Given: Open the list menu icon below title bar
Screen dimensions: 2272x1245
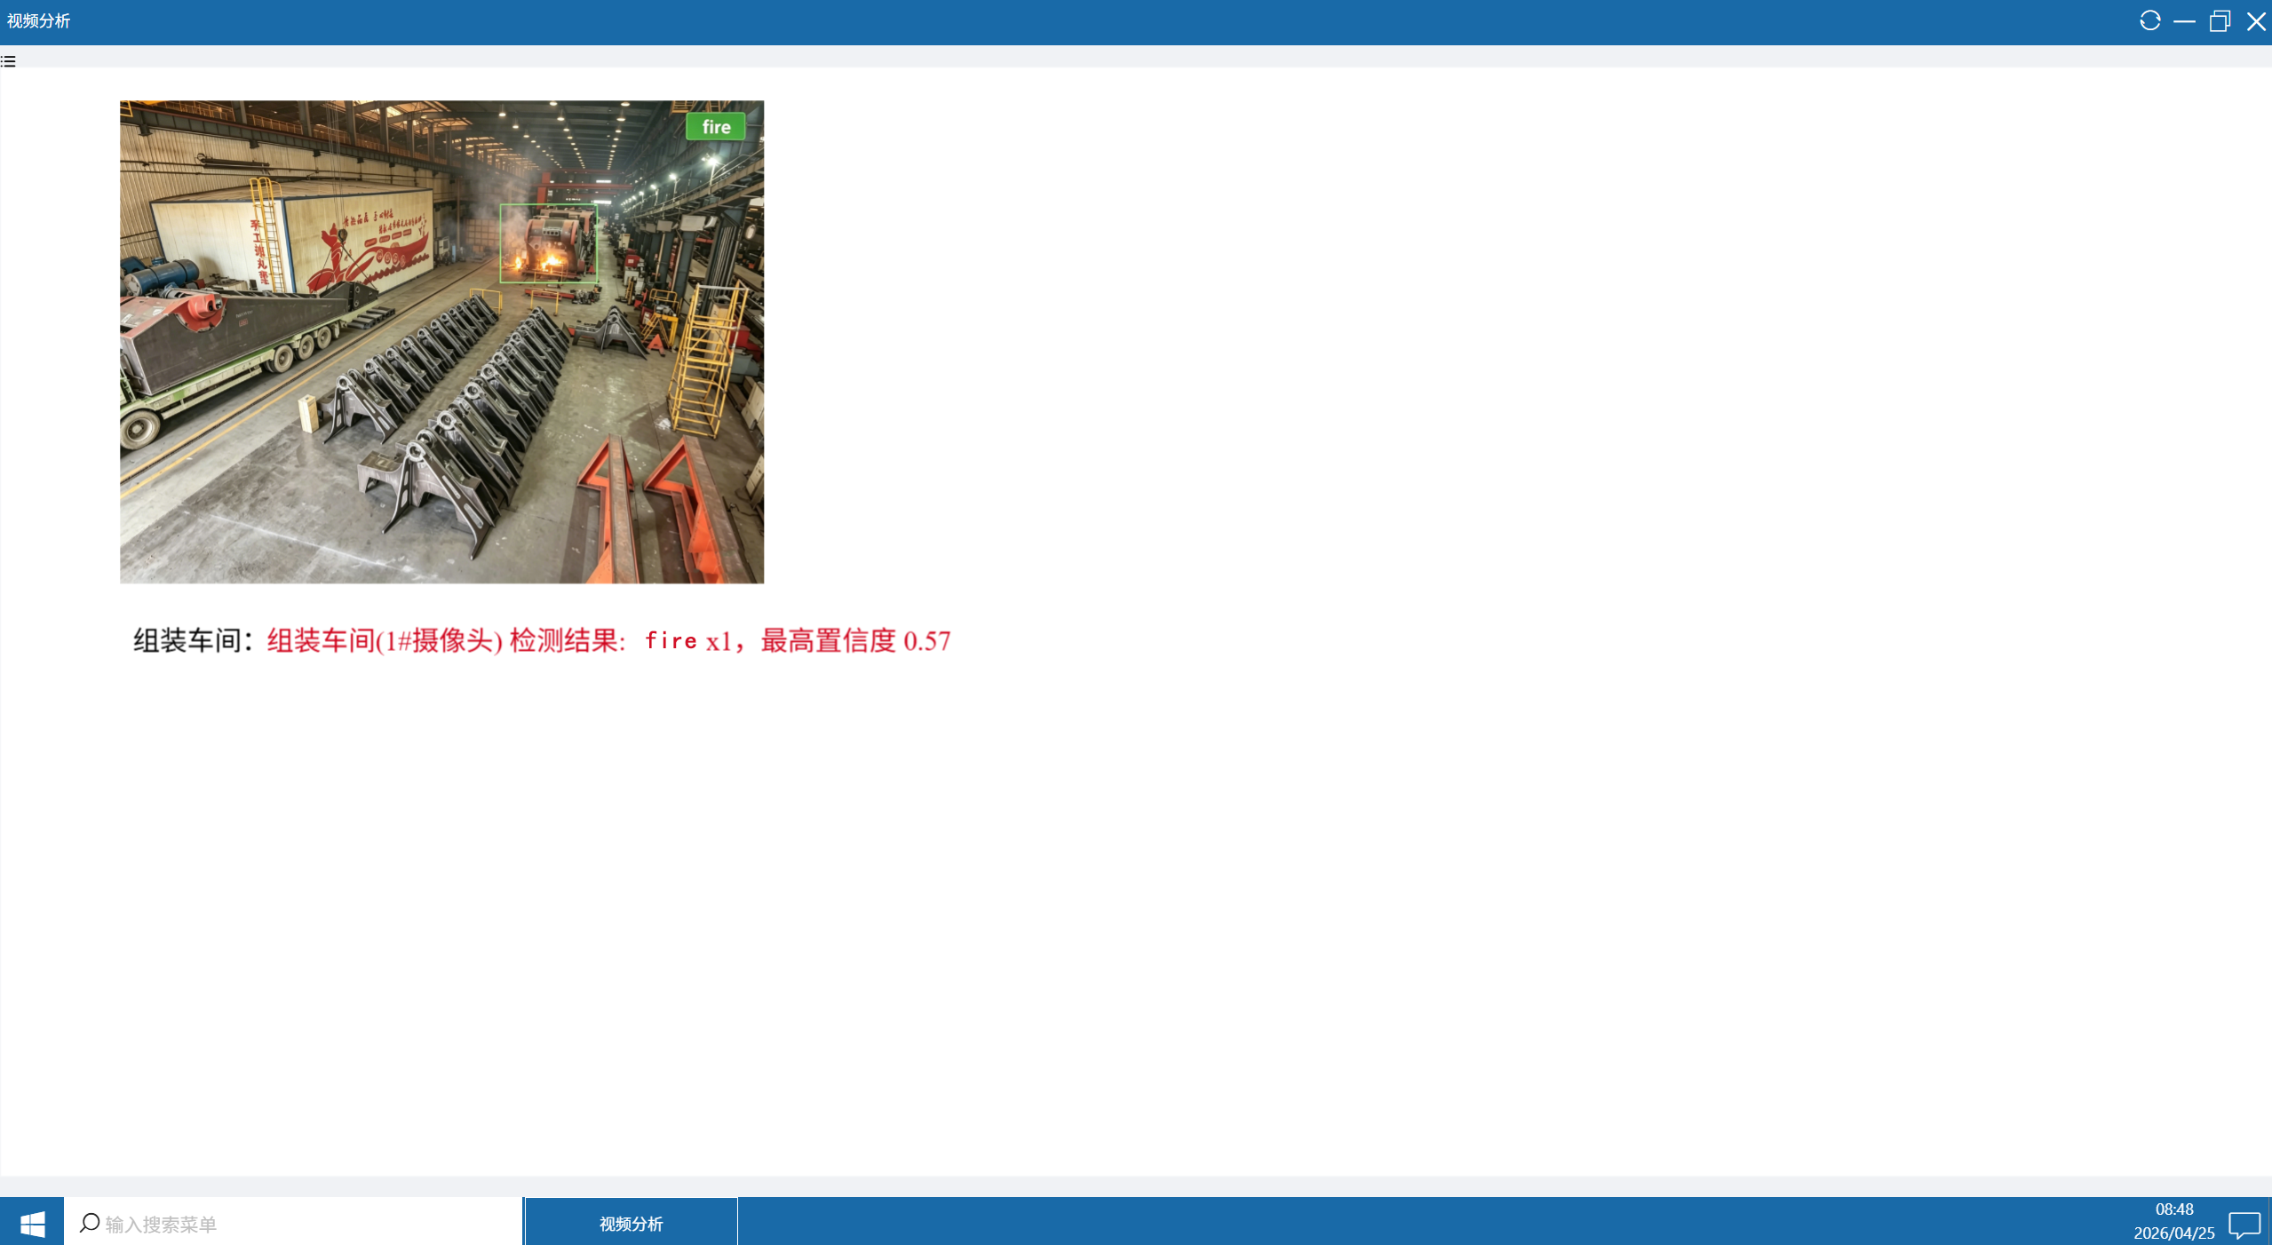Looking at the screenshot, I should pos(8,61).
